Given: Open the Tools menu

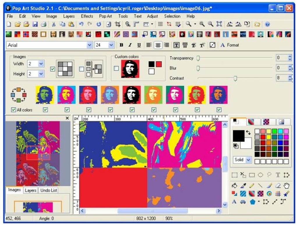Looking at the screenshot, I should click(x=123, y=16).
